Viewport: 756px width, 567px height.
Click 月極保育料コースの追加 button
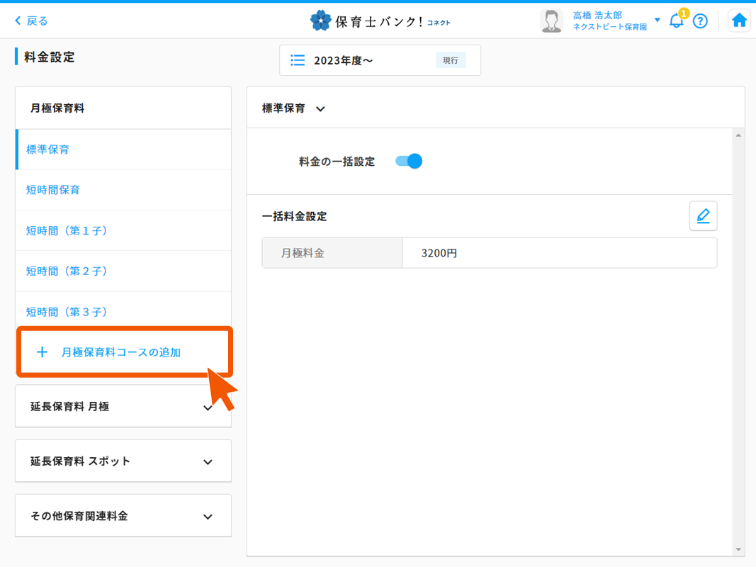coord(120,352)
